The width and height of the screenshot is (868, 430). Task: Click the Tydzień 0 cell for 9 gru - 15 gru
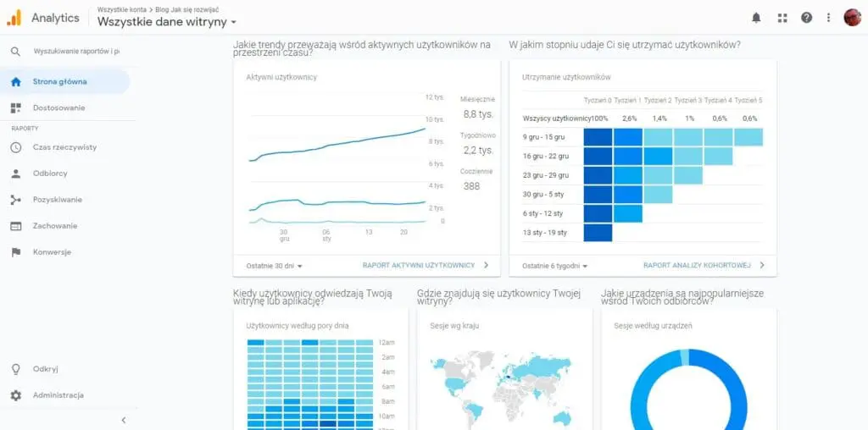click(598, 137)
